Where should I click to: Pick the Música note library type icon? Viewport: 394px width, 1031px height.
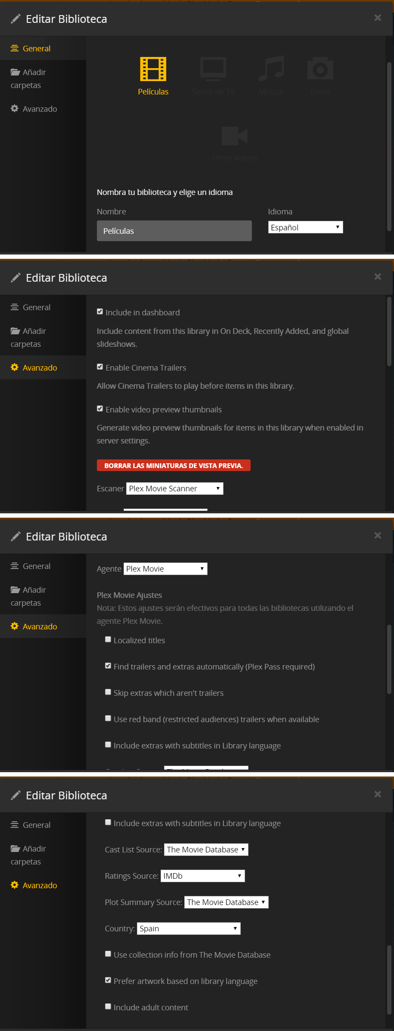(271, 69)
